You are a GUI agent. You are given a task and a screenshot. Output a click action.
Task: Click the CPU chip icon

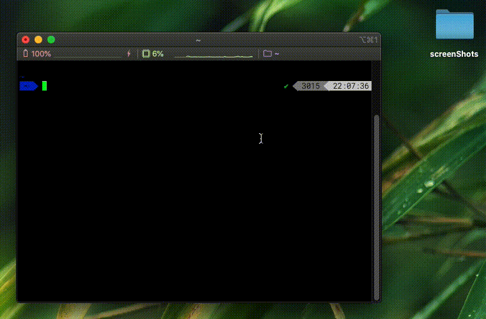point(146,54)
